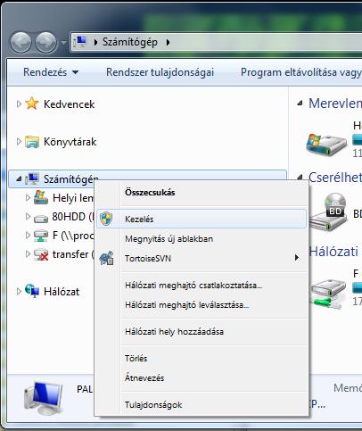
Task: Click the Windows system hard drive icon
Action: pos(326,145)
